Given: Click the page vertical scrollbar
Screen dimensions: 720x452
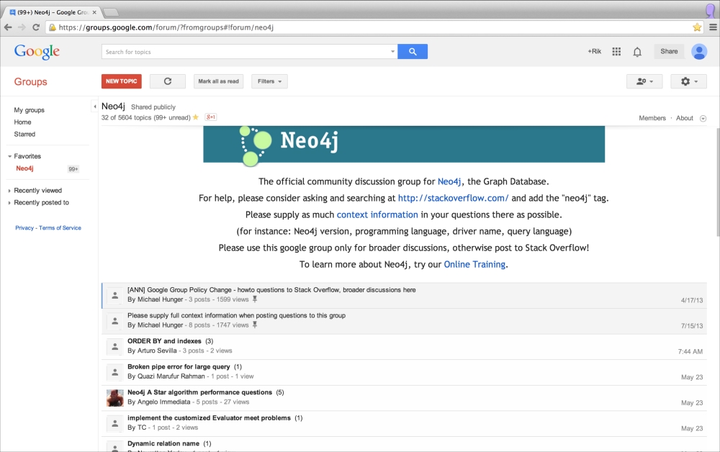Looking at the screenshot, I should [717, 183].
